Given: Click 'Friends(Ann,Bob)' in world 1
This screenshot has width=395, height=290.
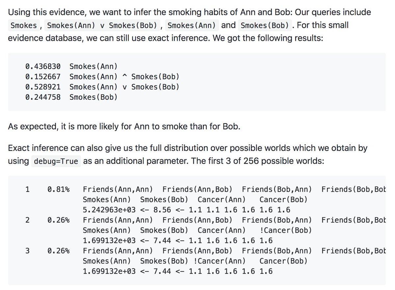Looking at the screenshot, I should 197,189.
